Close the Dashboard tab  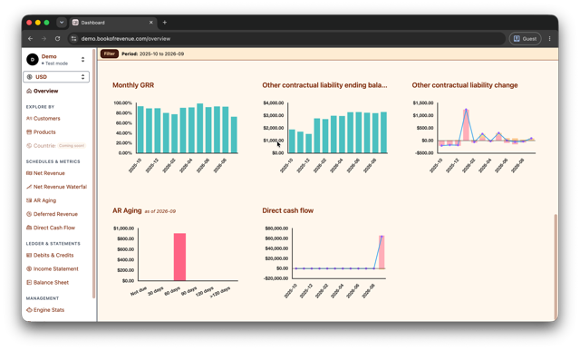point(151,23)
